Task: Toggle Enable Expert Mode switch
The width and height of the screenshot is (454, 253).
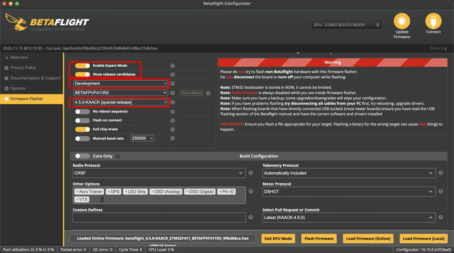Action: pos(82,66)
